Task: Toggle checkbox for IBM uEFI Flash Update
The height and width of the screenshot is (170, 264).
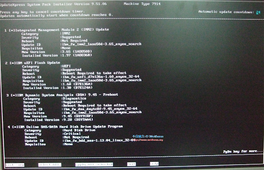Action: (x=13, y=63)
